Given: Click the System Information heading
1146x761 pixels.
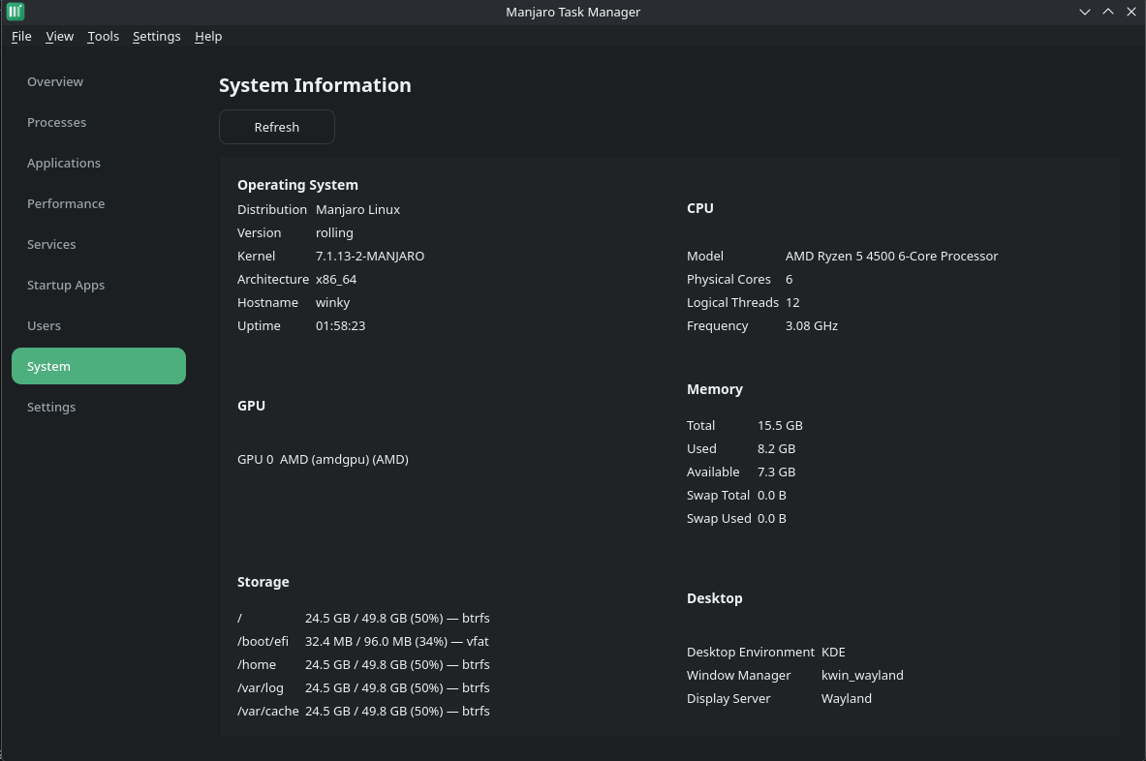Looking at the screenshot, I should [x=315, y=85].
